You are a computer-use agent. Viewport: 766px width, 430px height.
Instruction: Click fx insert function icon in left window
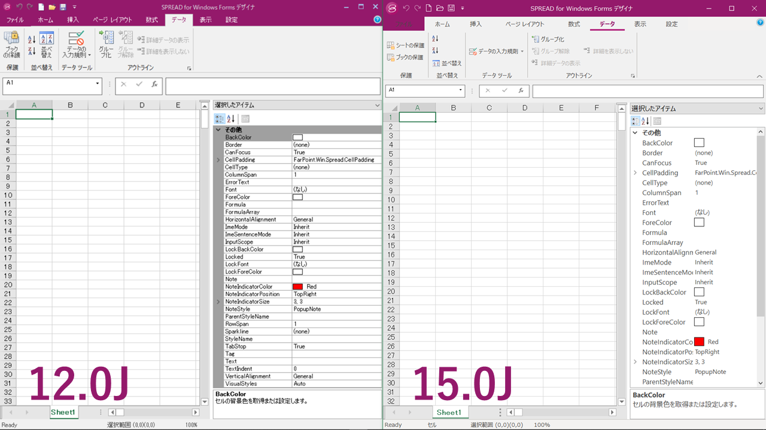pyautogui.click(x=154, y=84)
